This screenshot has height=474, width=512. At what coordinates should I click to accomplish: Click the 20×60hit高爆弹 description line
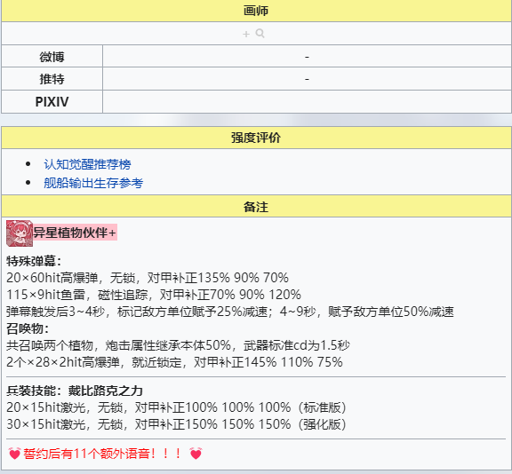pyautogui.click(x=148, y=278)
